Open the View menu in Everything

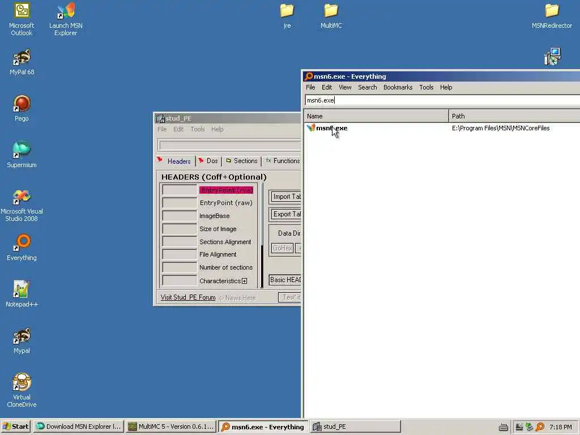(x=345, y=87)
